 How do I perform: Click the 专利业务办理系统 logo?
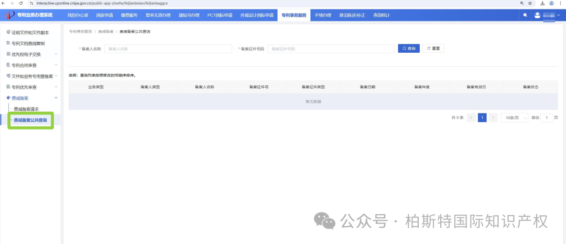click(x=28, y=15)
